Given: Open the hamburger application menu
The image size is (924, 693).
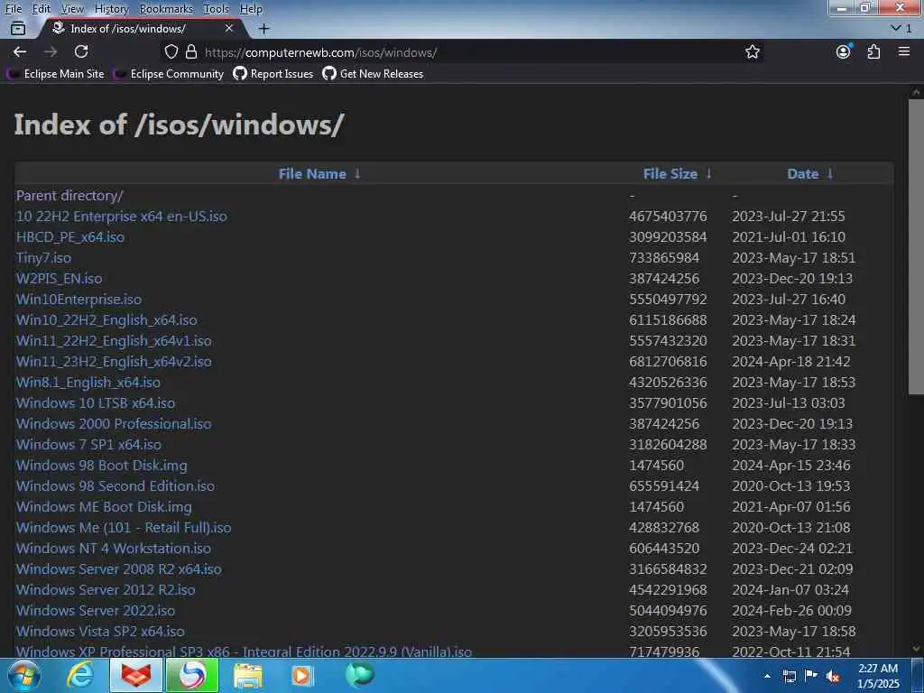Looking at the screenshot, I should point(904,51).
